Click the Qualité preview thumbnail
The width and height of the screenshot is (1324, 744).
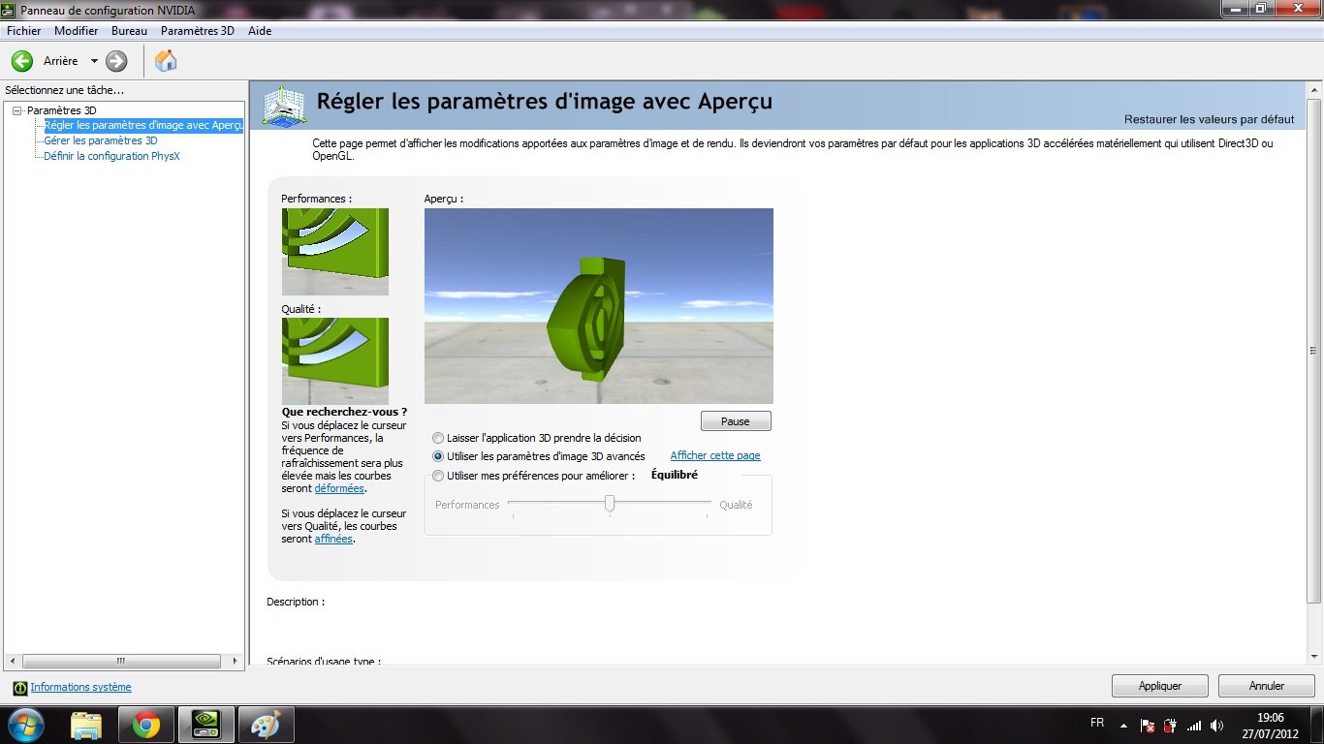[x=335, y=361]
